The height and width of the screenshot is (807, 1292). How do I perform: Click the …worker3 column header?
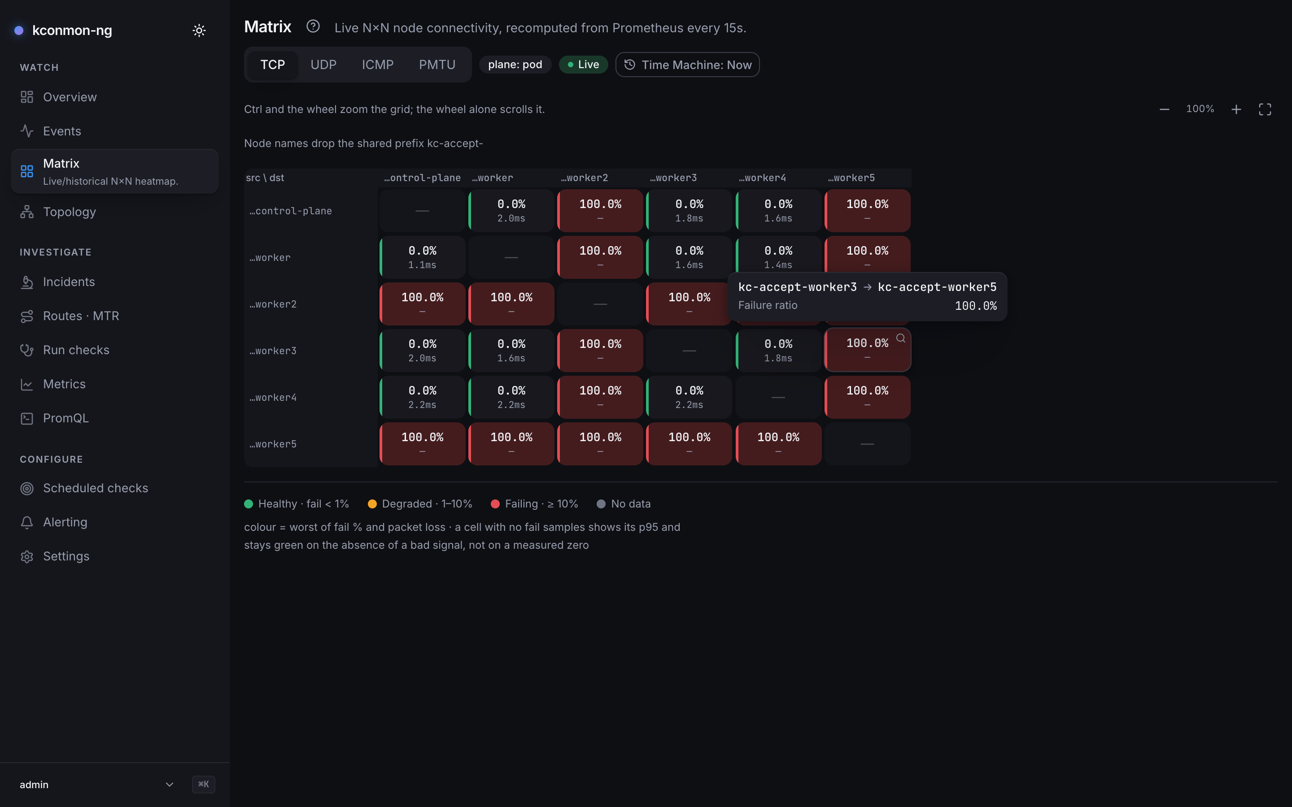point(673,178)
